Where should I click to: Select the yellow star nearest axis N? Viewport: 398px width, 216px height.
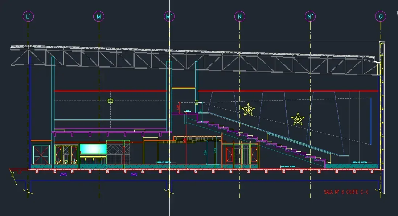click(248, 110)
